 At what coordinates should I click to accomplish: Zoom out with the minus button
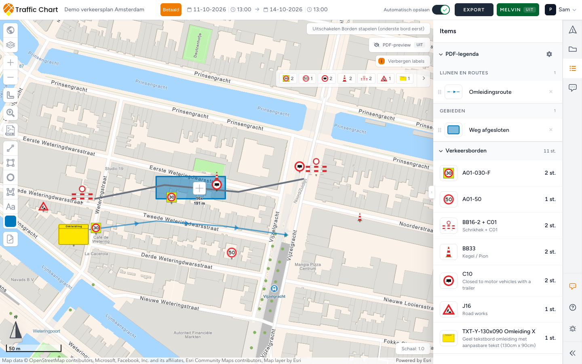(11, 77)
